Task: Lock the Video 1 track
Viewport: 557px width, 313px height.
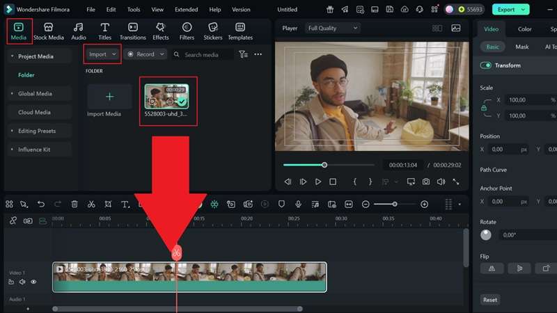Action: [x=11, y=282]
